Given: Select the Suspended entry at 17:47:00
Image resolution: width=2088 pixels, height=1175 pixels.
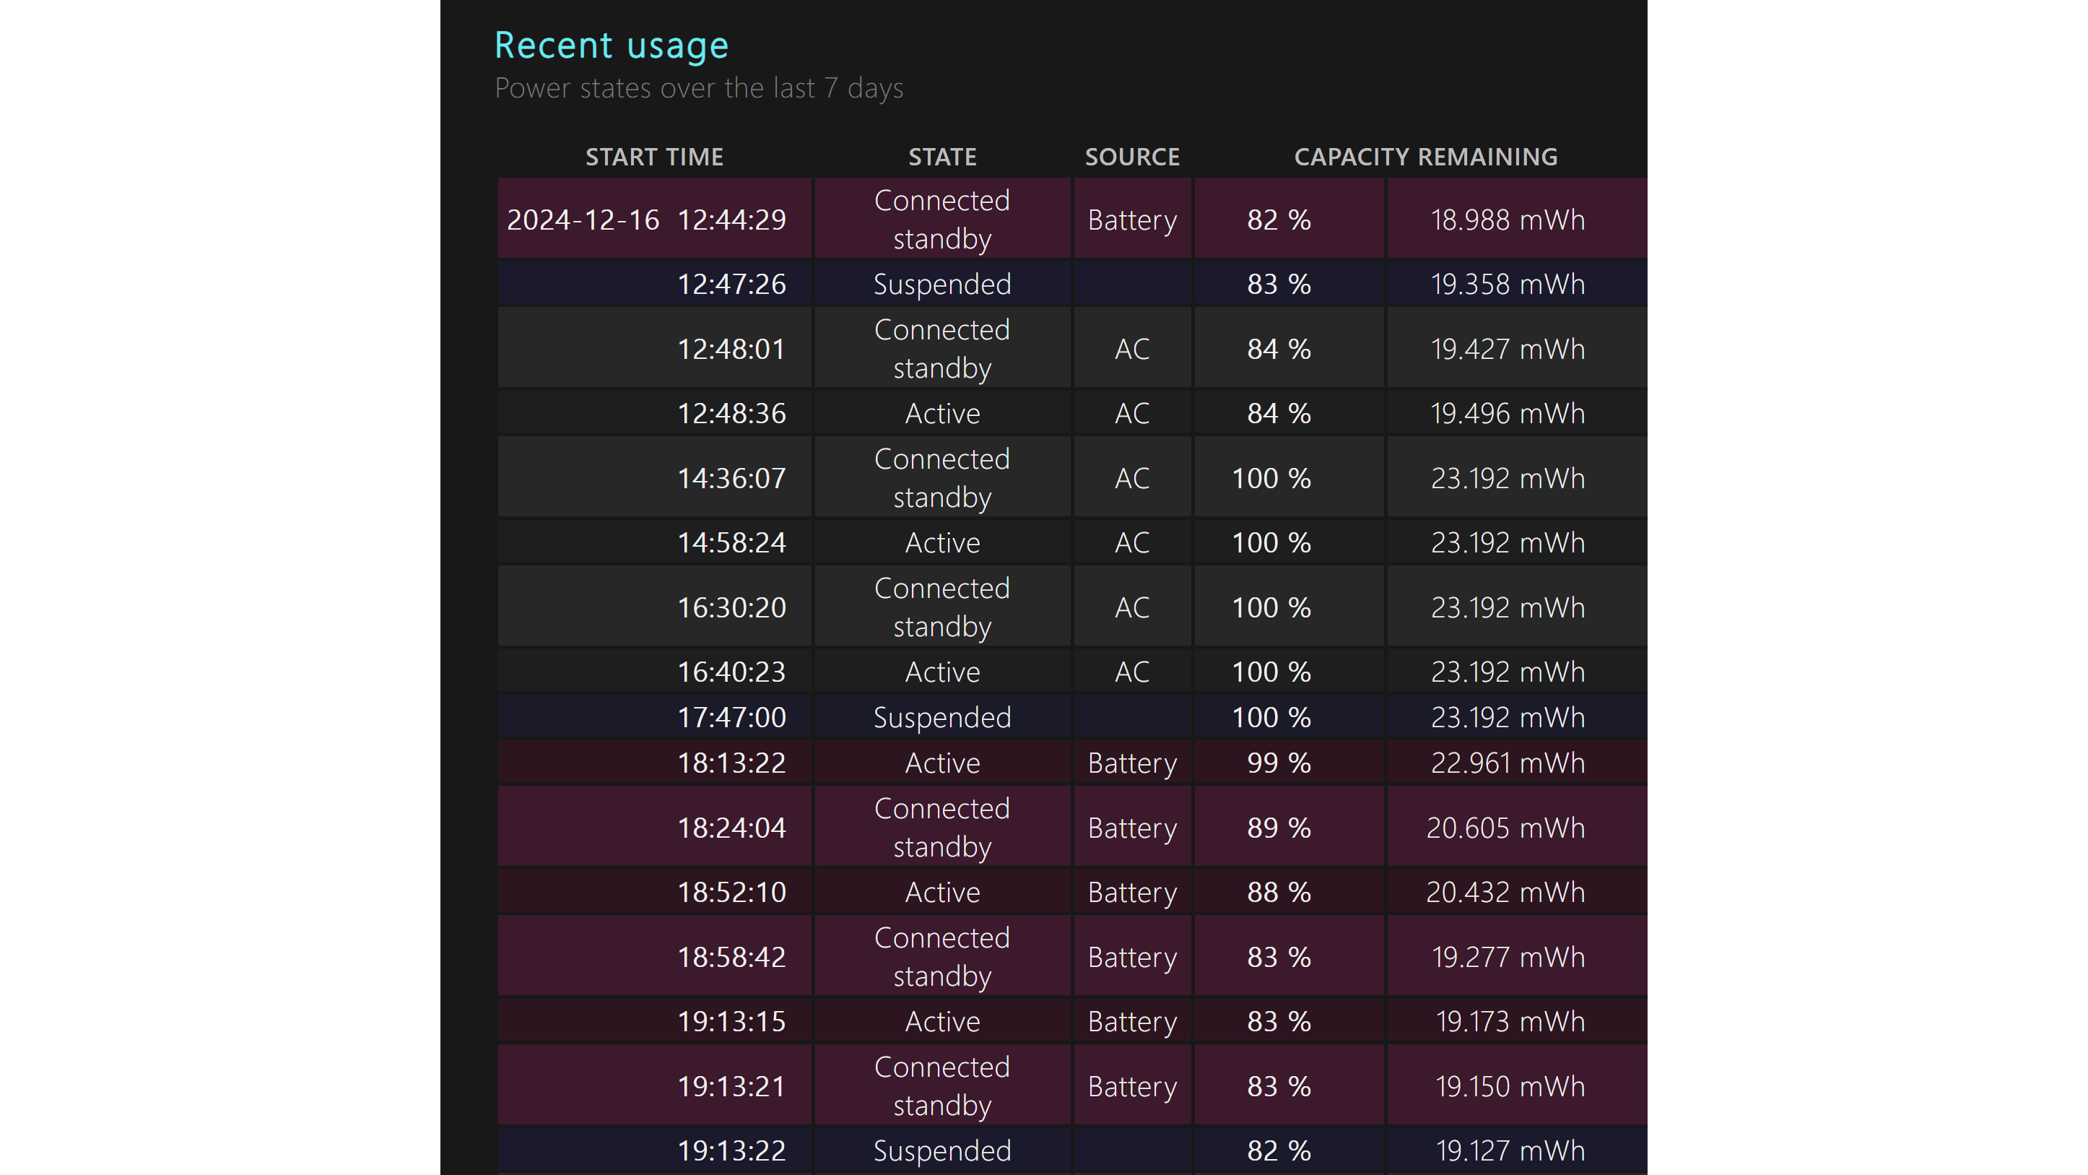Looking at the screenshot, I should [942, 718].
